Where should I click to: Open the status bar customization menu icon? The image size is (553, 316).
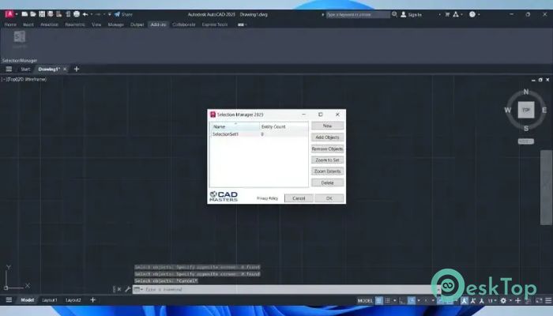(548, 300)
